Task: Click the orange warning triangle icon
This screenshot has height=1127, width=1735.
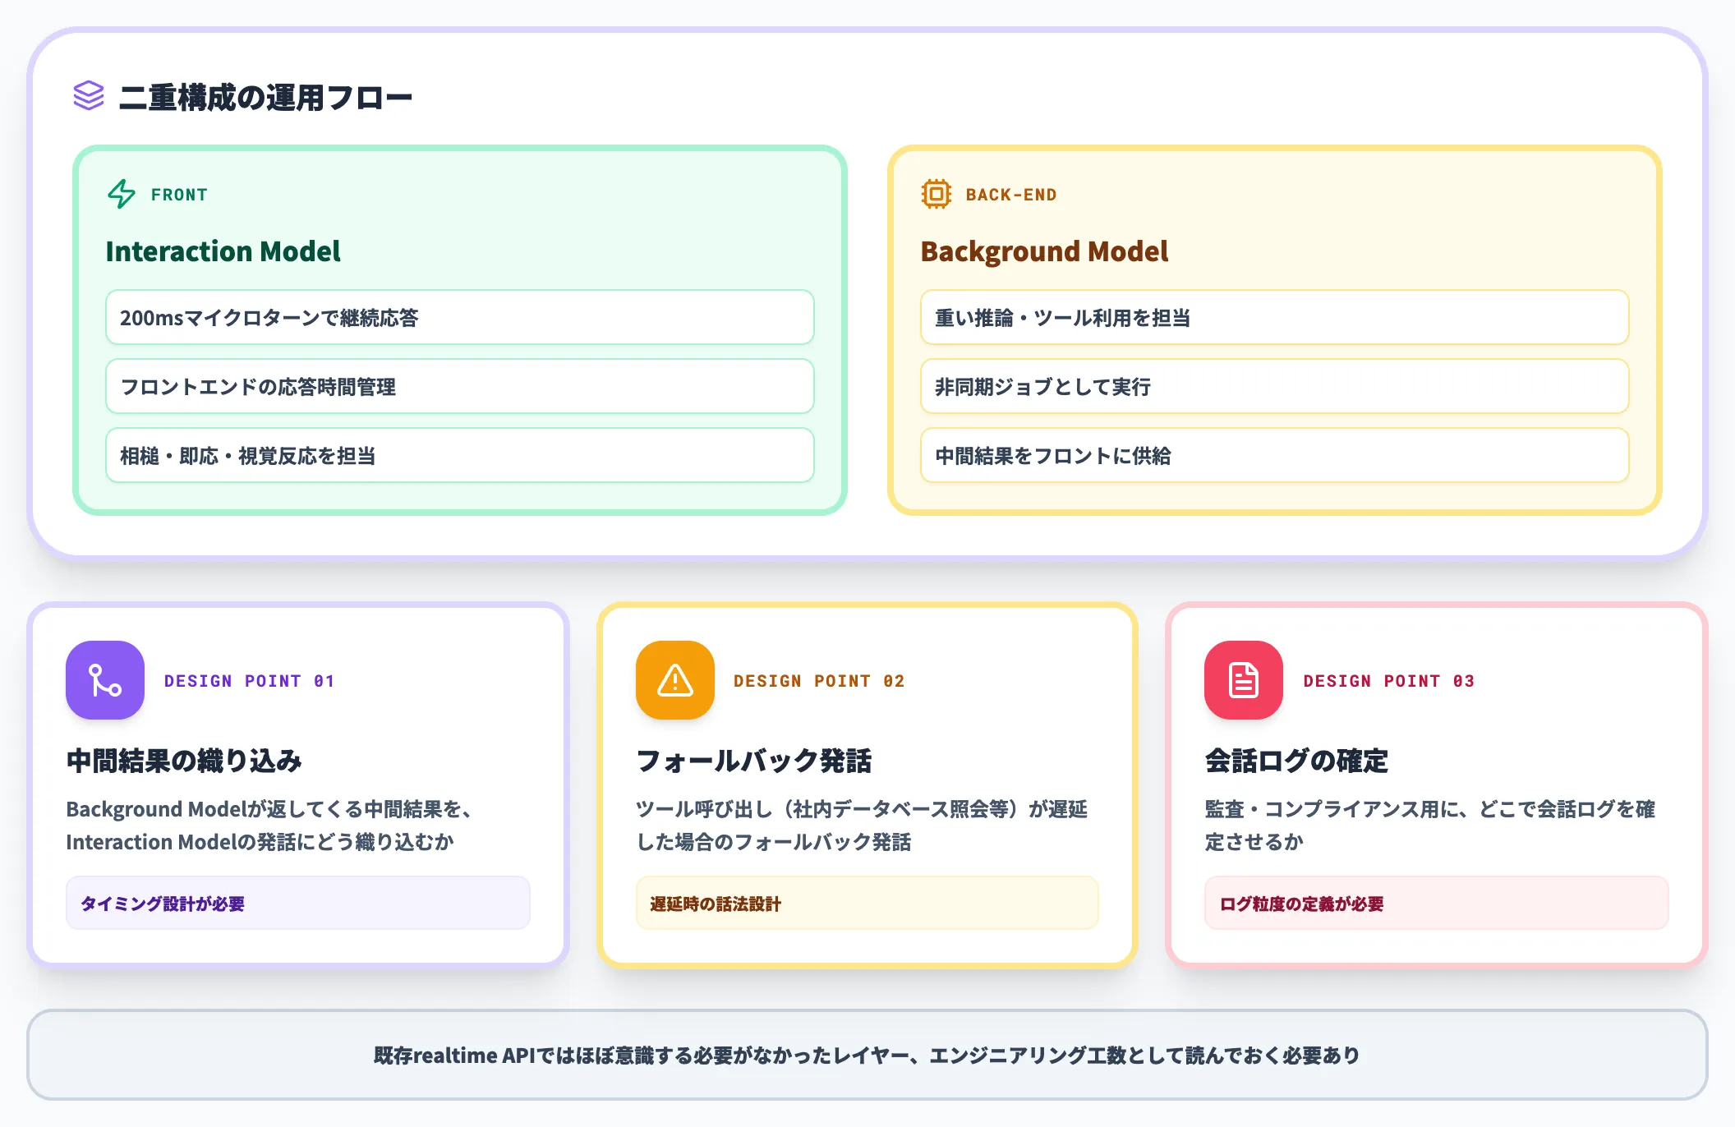Action: click(675, 680)
